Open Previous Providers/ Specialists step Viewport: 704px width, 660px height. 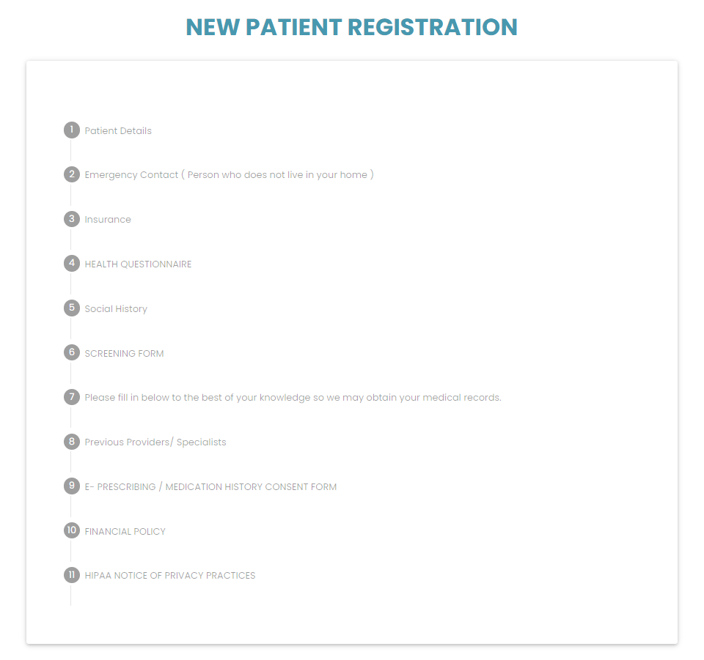(155, 442)
